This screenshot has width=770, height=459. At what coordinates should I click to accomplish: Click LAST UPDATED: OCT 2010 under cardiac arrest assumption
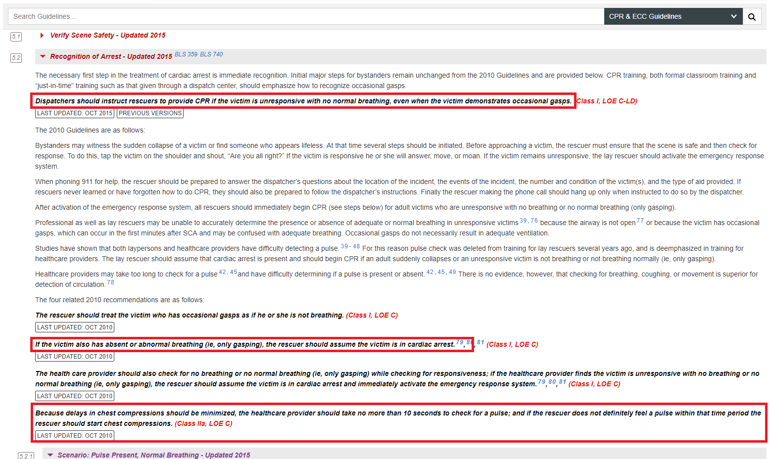(75, 357)
